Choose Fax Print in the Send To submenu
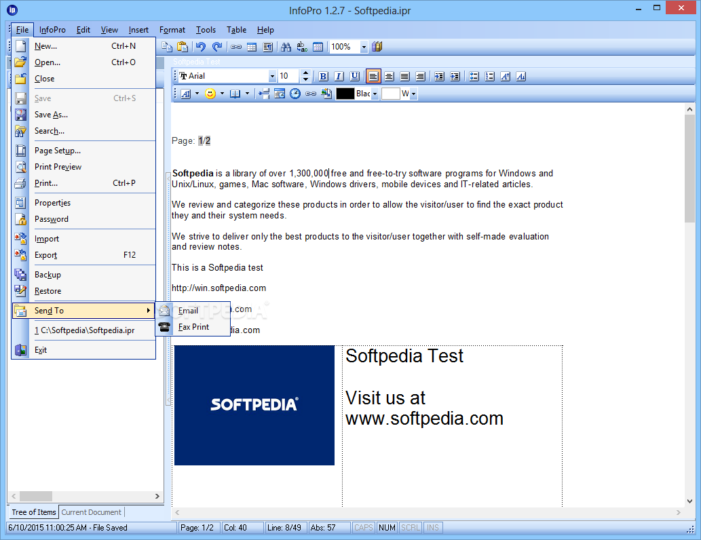This screenshot has width=701, height=540. coord(193,327)
